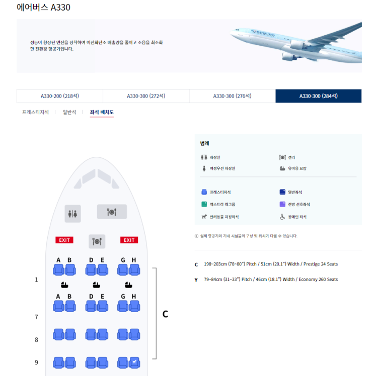Click the right EXIT sign
The height and width of the screenshot is (376, 374).
coord(129,240)
